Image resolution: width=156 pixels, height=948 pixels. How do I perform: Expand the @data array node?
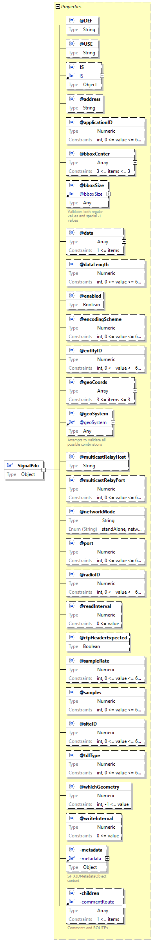pos(124,241)
